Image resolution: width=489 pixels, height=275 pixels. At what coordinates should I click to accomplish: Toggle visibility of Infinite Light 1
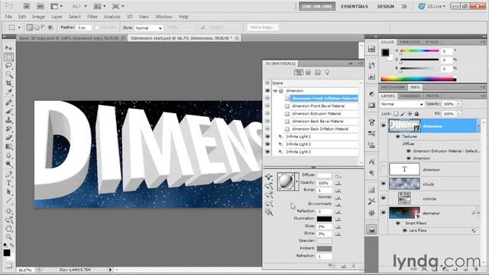coord(267,137)
